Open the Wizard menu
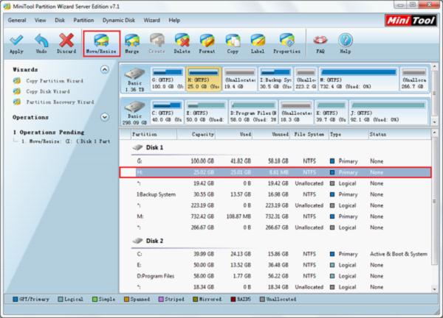This screenshot has width=443, height=318. 151,21
